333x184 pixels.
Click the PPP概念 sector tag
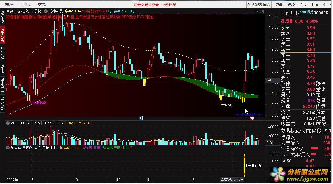point(129,17)
